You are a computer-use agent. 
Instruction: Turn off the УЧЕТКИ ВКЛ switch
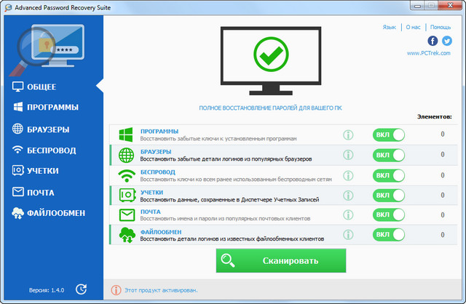point(389,196)
